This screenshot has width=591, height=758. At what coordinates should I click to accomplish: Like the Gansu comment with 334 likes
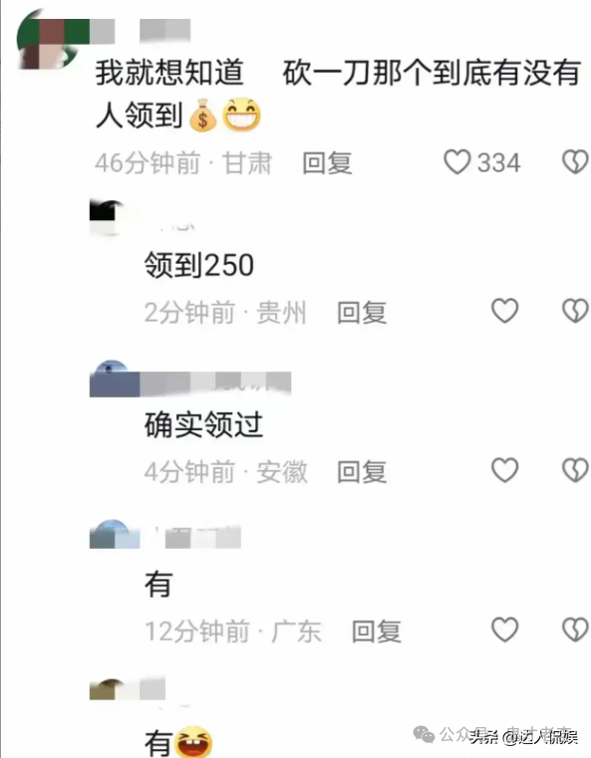coord(457,161)
